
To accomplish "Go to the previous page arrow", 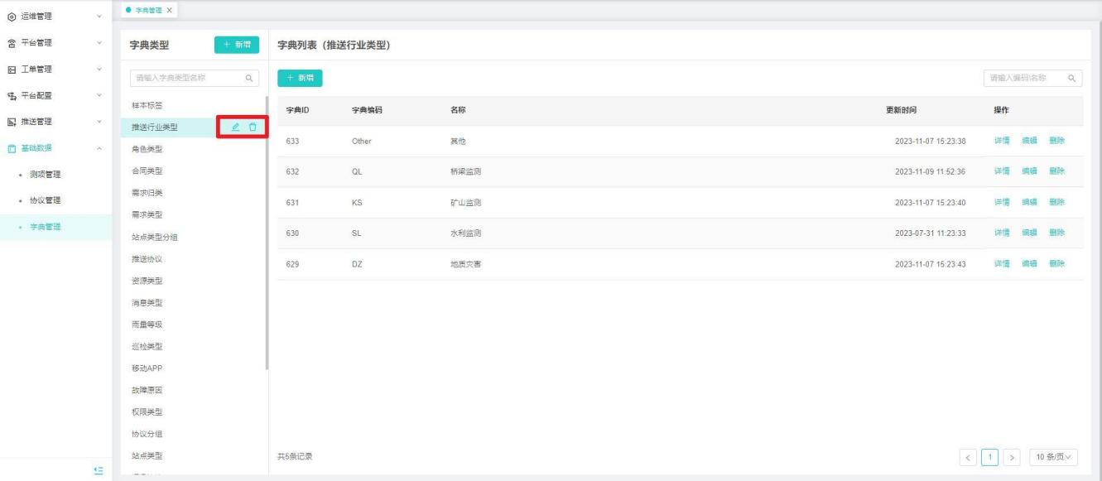I will (969, 456).
